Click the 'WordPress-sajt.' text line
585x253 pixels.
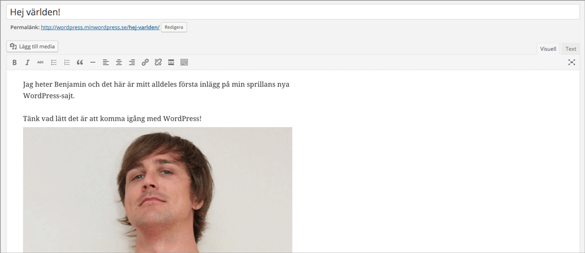tap(49, 95)
